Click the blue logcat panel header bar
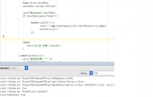 (x=57, y=63)
